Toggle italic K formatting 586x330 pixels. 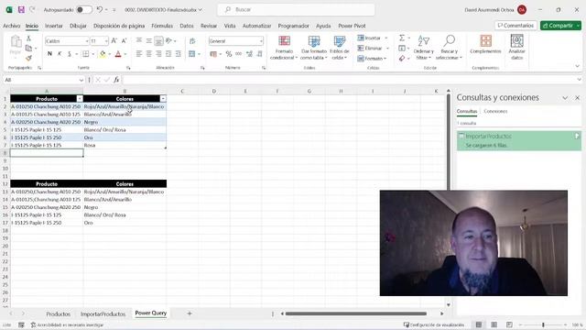click(60, 54)
